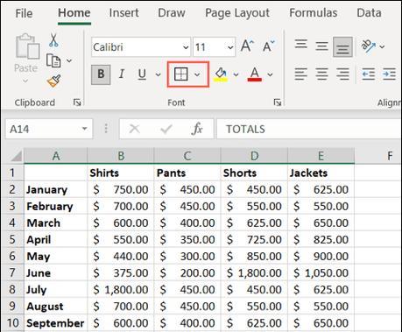Viewport: 402px width, 332px height.
Task: Select Top Align icon
Action: pos(301,45)
